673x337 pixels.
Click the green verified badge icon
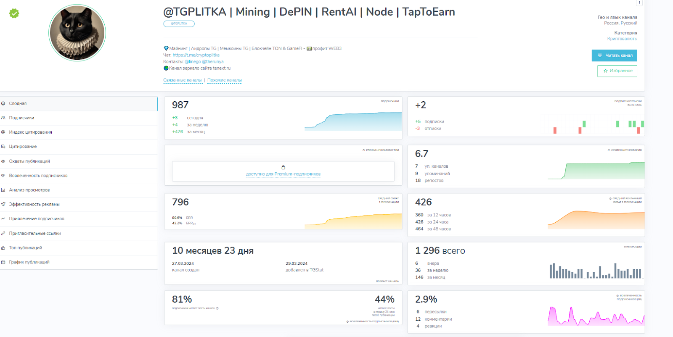(x=14, y=13)
